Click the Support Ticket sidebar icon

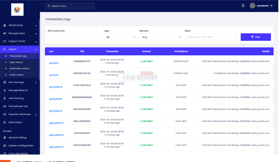pos(4,41)
